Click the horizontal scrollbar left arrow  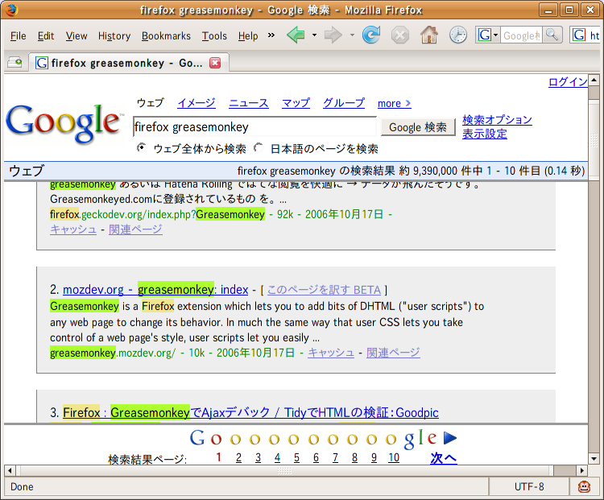point(10,470)
